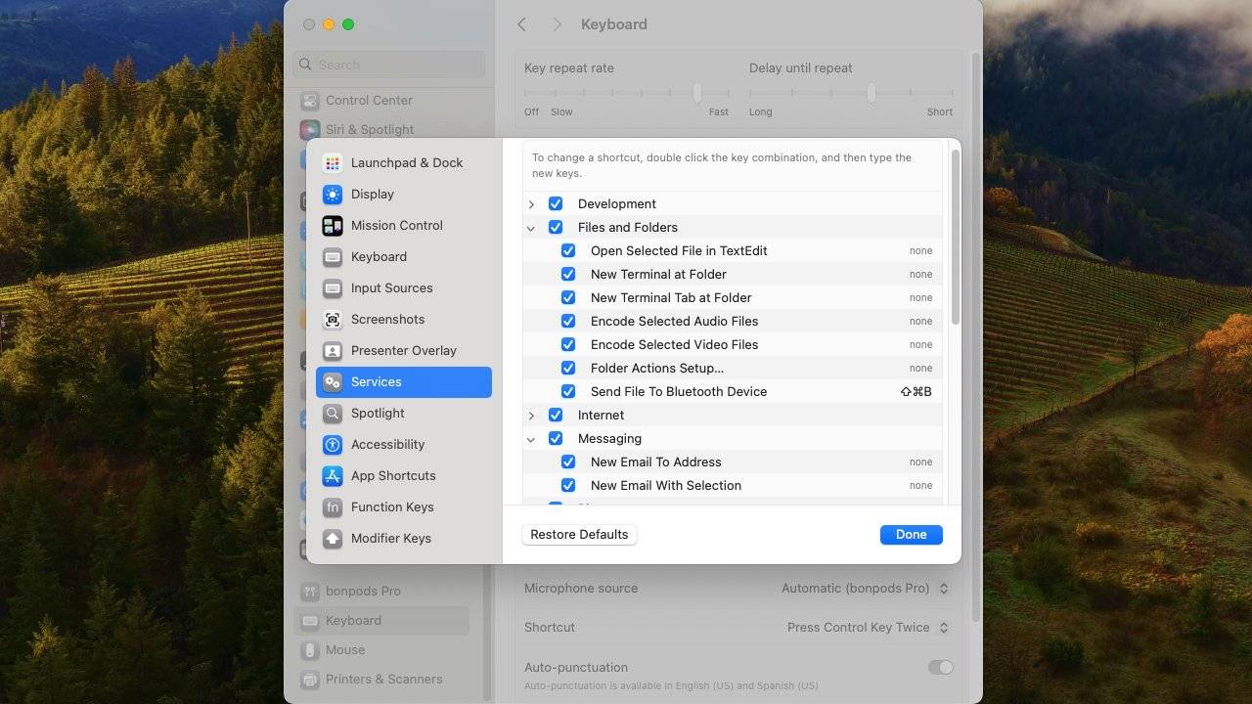The width and height of the screenshot is (1252, 704).
Task: Select the Modifier Keys icon
Action: (333, 539)
